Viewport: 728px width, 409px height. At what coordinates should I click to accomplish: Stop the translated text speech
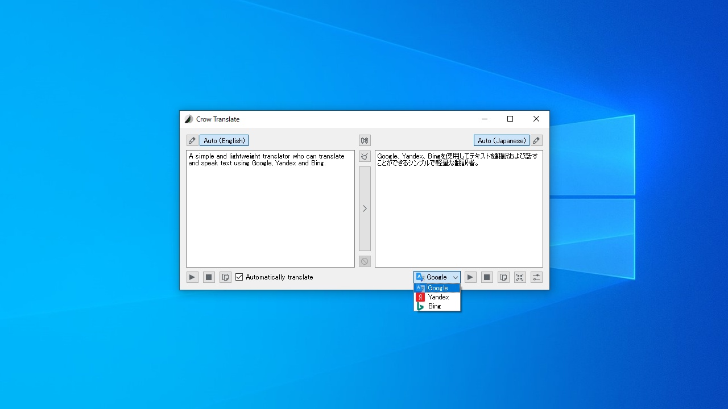pos(487,277)
